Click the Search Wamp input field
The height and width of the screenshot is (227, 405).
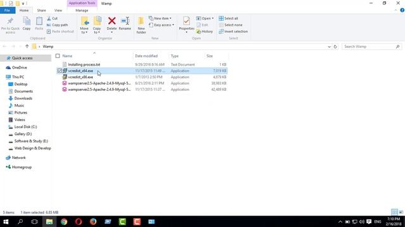[369, 47]
